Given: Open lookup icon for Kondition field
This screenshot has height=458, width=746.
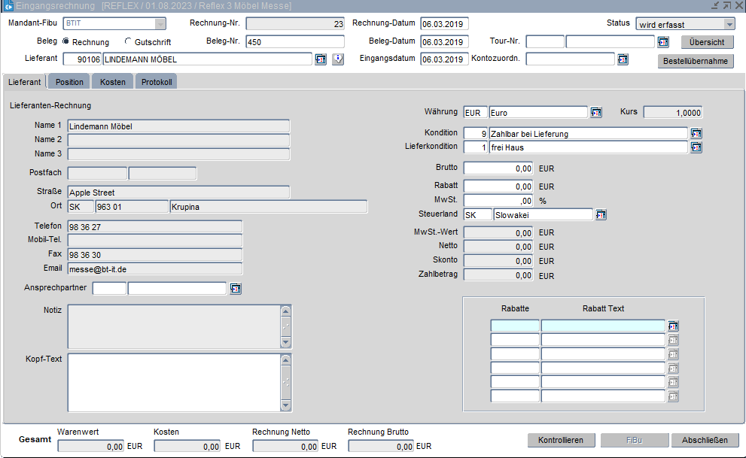Looking at the screenshot, I should pos(696,134).
